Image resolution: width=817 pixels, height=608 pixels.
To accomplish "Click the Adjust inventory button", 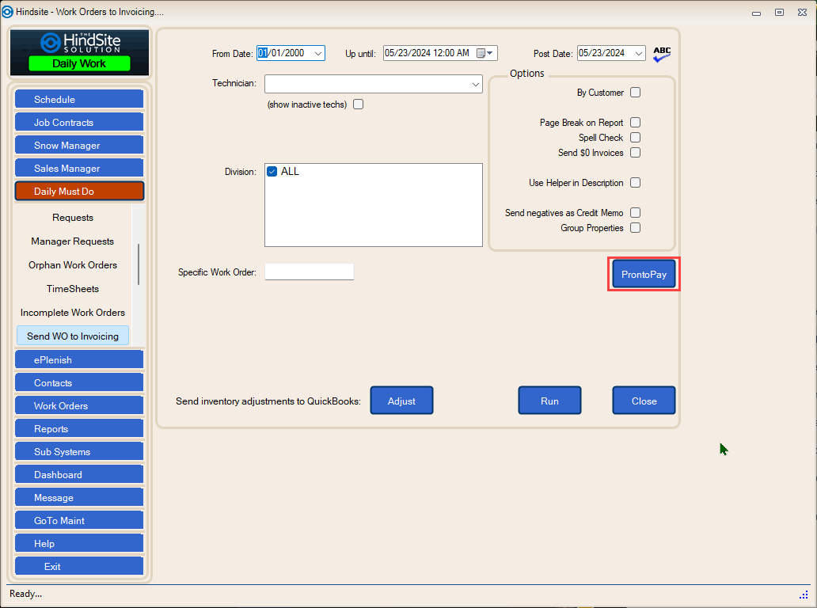I will [401, 401].
